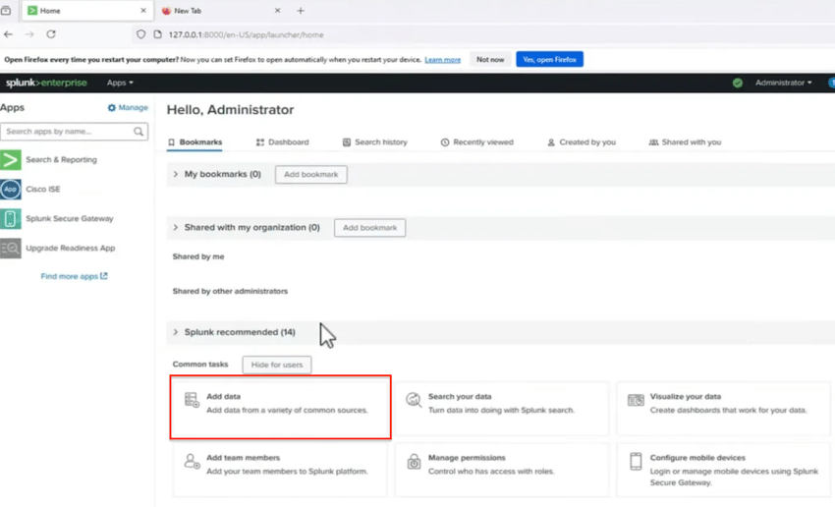The height and width of the screenshot is (507, 835).
Task: Open the Shared with you tab
Action: tap(685, 142)
